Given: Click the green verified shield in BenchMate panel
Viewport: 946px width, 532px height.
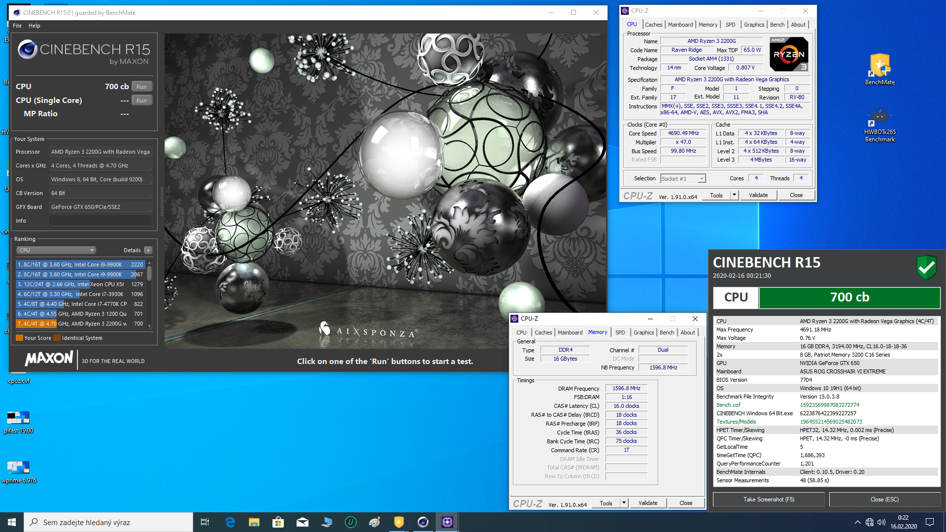Looking at the screenshot, I should click(927, 267).
